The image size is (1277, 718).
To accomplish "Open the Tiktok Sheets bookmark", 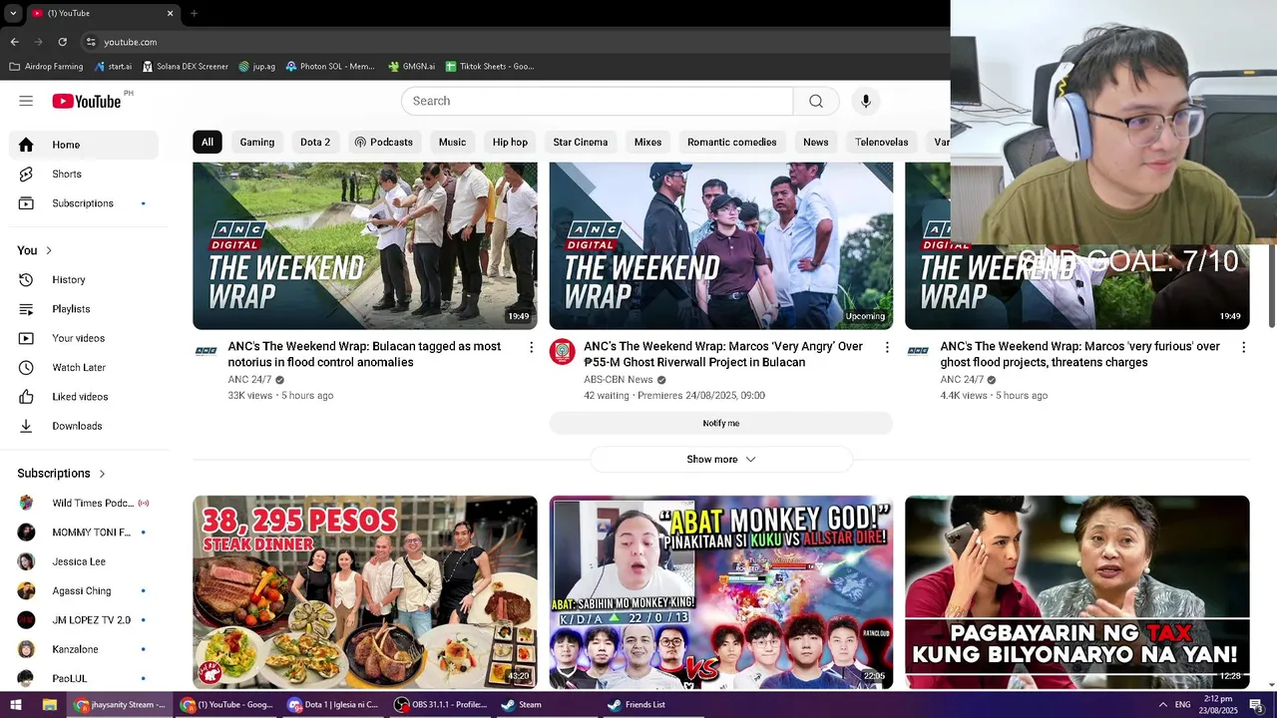I will (490, 67).
